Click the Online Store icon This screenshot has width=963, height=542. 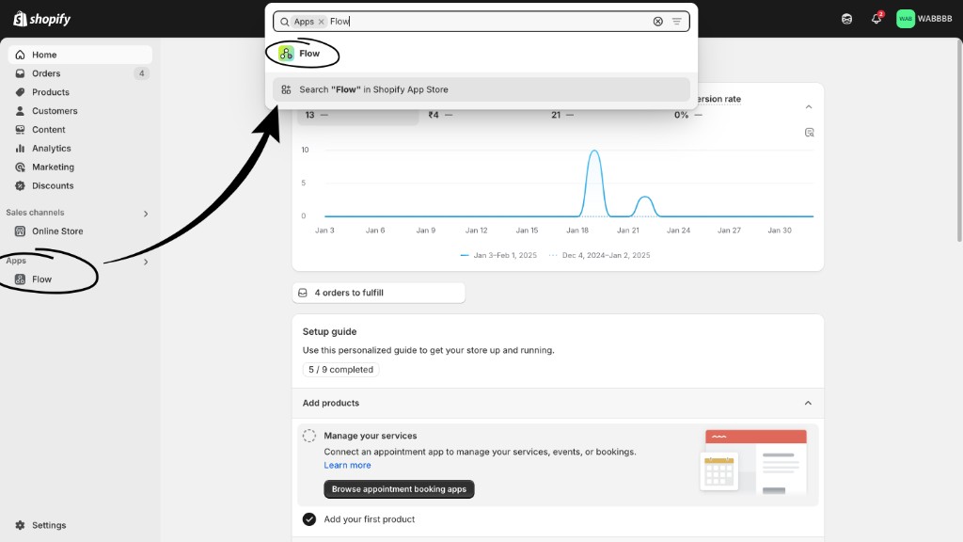(21, 231)
